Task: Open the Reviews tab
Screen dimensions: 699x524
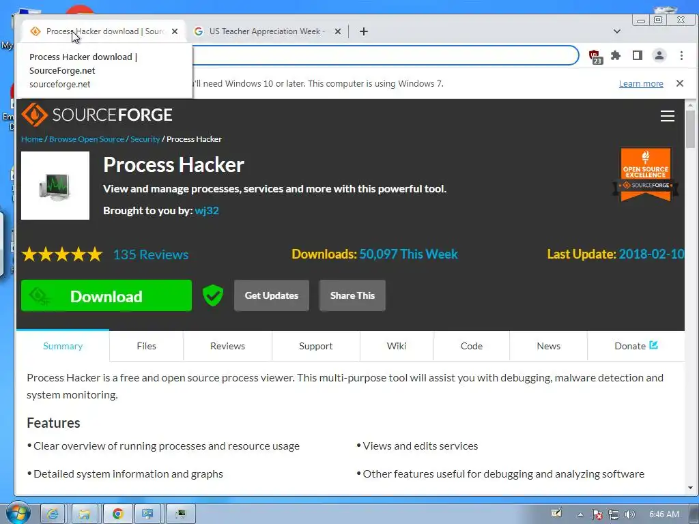Action: click(x=227, y=346)
